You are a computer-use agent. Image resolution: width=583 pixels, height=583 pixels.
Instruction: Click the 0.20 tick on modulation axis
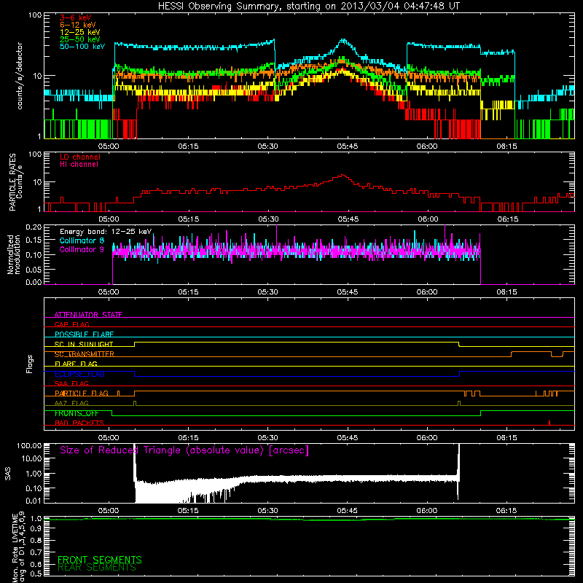(34, 227)
